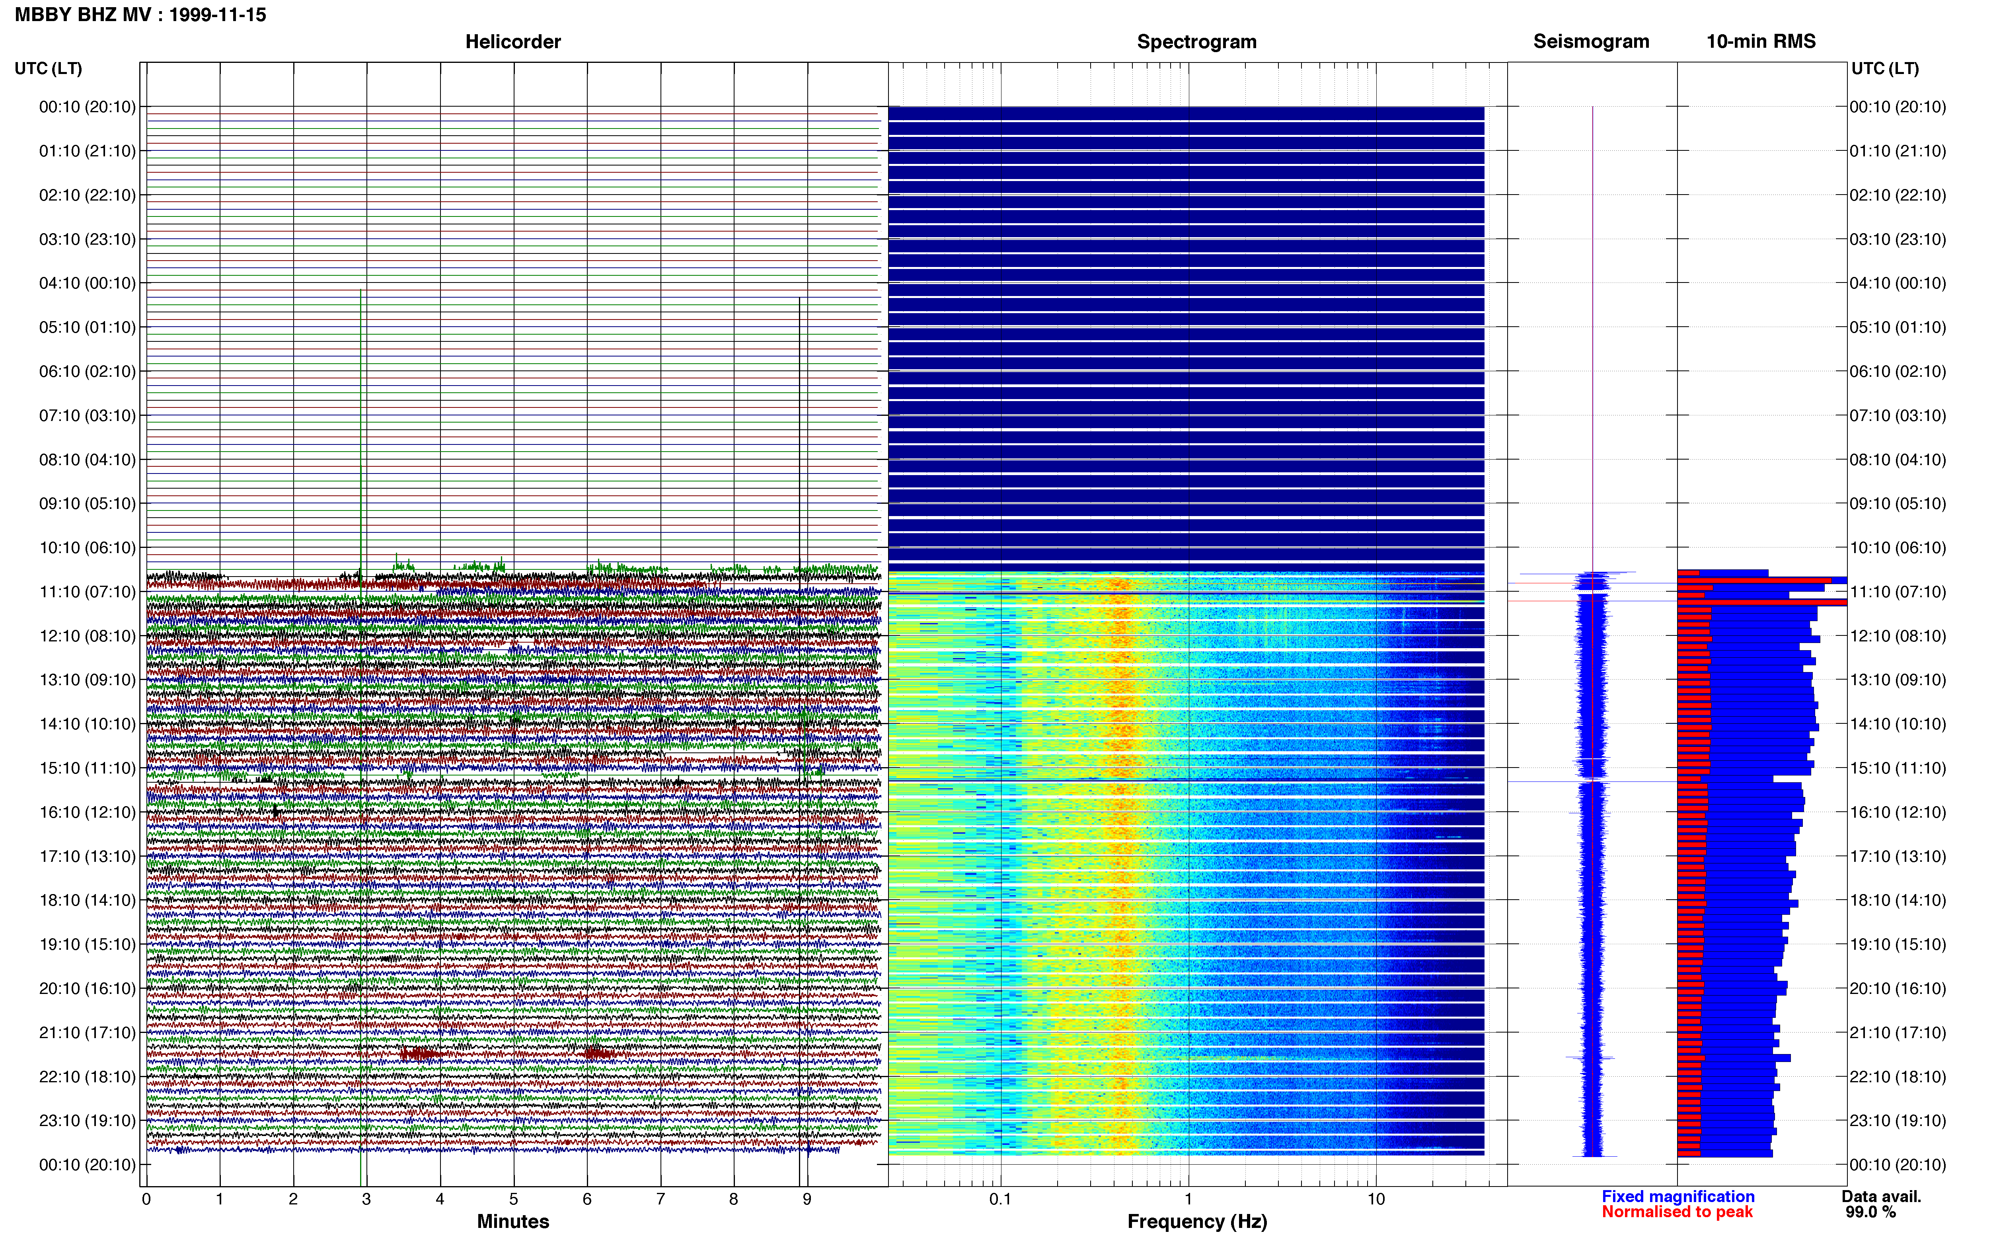Select the 'Helicorder' panel heading
This screenshot has height=1249, width=1997.
(x=513, y=41)
